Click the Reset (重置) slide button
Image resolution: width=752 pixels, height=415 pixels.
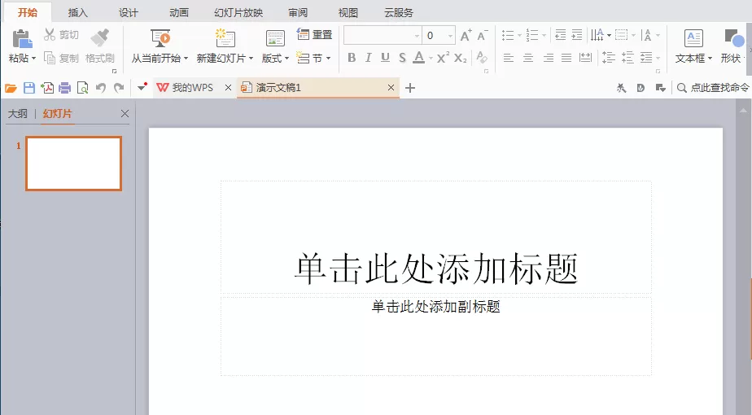coord(315,34)
